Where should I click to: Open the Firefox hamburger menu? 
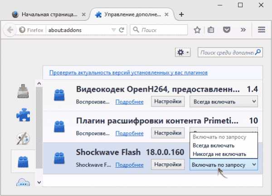coord(262,30)
